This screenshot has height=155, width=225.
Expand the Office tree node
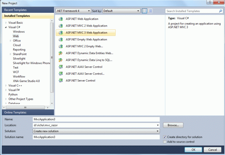(10, 41)
